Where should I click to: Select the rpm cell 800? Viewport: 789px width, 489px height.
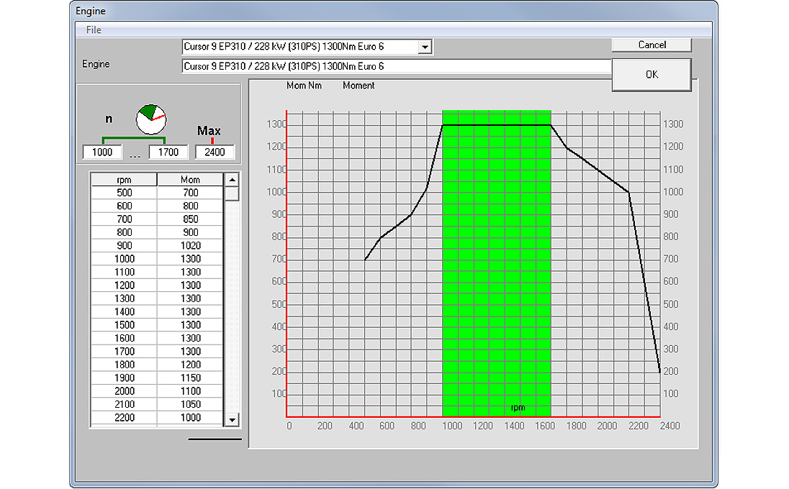coord(124,233)
